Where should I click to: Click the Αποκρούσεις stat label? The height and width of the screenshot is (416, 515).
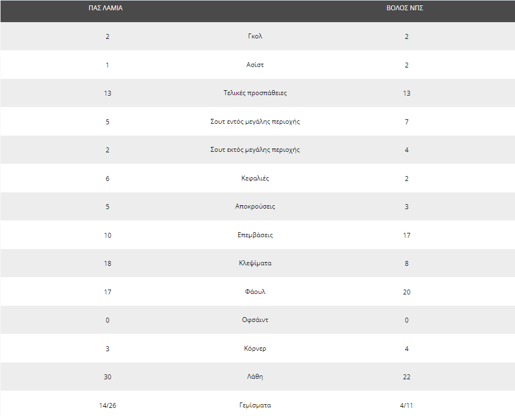point(255,207)
